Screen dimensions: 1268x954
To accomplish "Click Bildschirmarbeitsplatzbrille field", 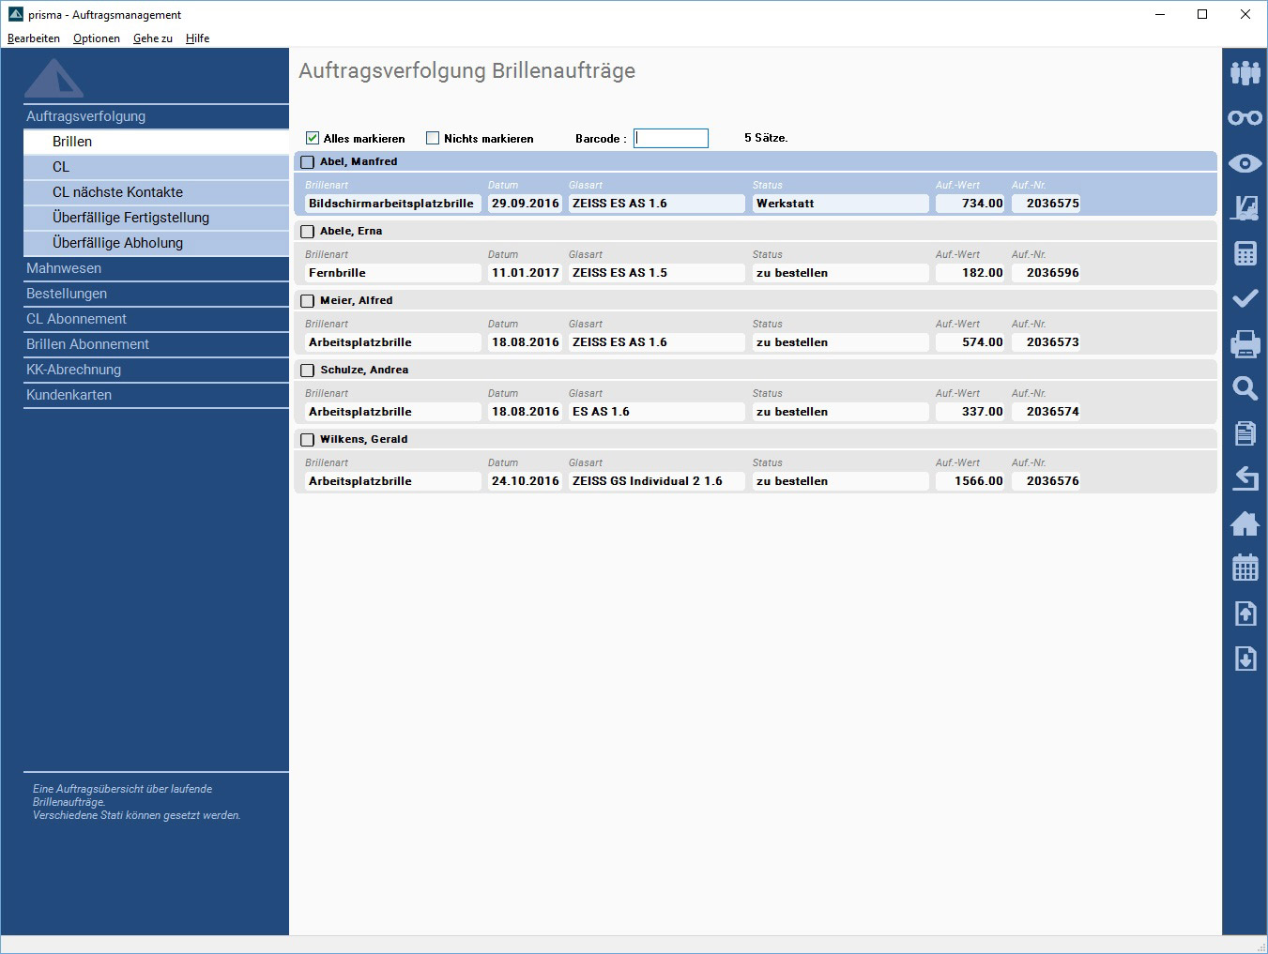I will (x=392, y=204).
